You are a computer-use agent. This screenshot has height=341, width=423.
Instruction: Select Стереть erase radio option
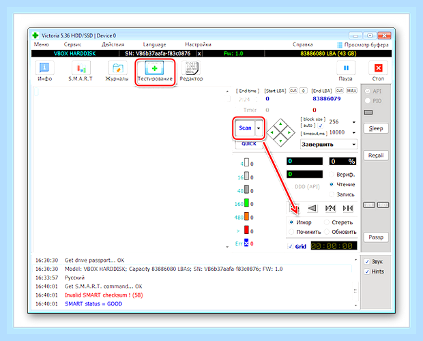[x=327, y=222]
